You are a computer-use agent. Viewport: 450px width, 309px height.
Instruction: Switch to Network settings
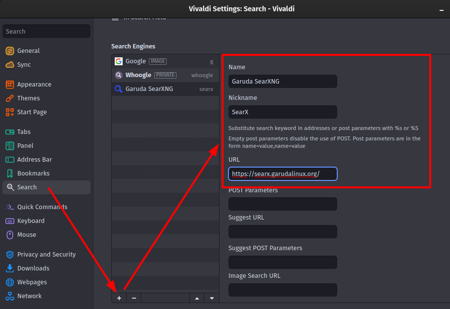(46, 296)
